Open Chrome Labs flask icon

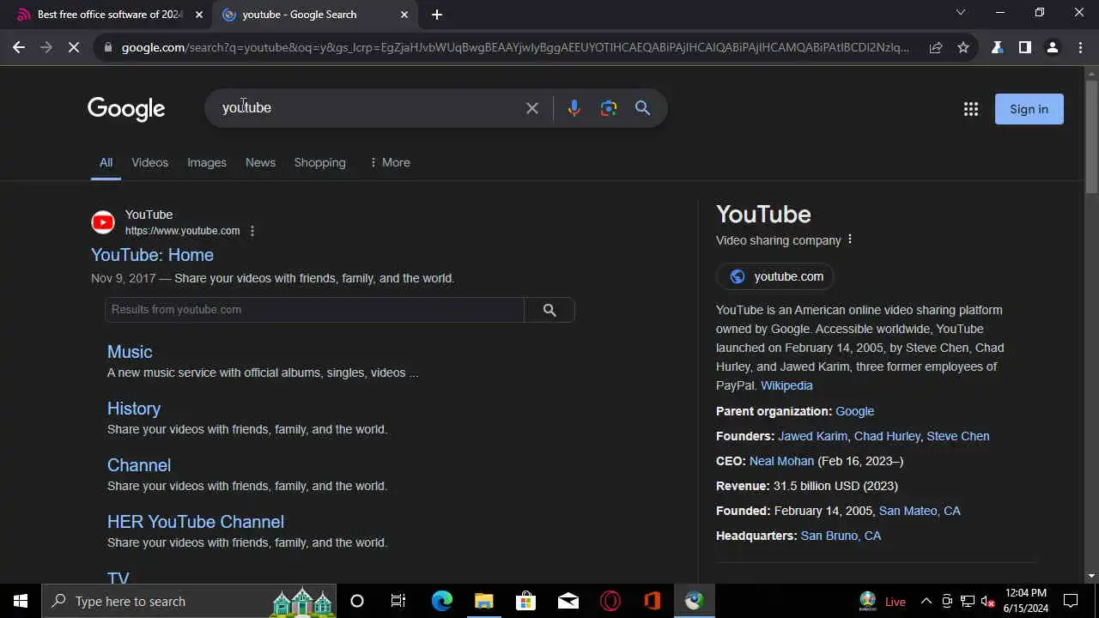pyautogui.click(x=997, y=47)
